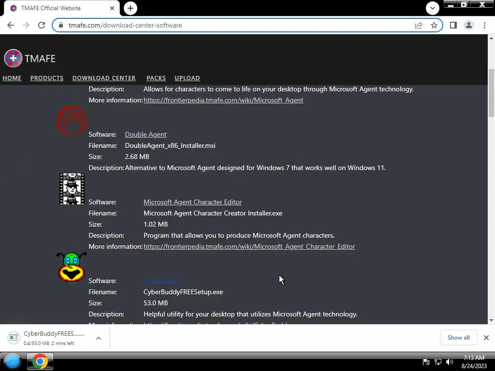Open the PACKS navigation item
The image size is (495, 371).
click(156, 78)
